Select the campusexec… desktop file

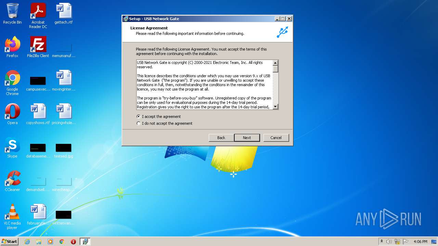click(x=38, y=83)
